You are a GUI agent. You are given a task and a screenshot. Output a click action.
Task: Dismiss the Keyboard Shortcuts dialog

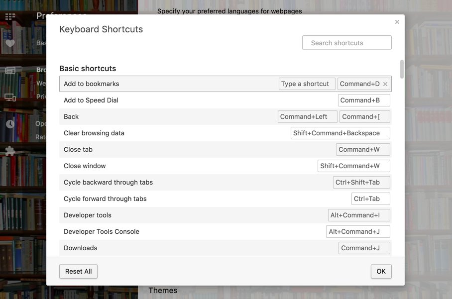pos(397,21)
